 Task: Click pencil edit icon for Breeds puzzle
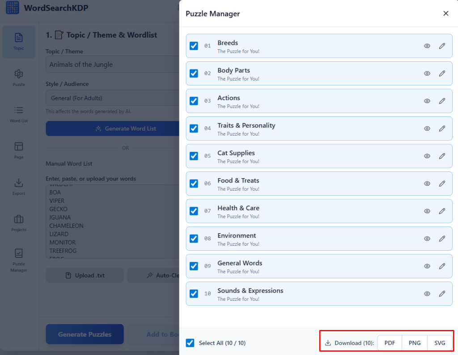[442, 46]
